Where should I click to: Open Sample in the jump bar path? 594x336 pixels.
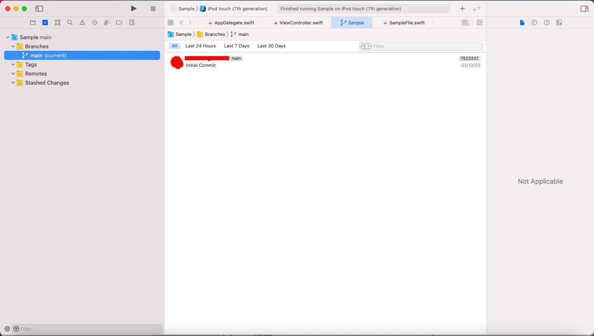(x=180, y=34)
